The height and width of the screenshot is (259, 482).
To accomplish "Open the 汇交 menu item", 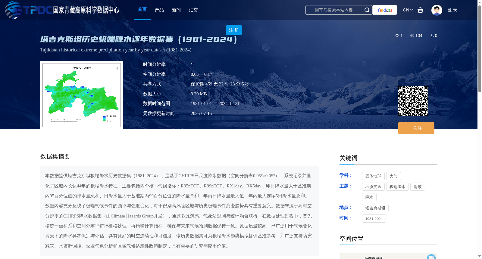I will tap(193, 10).
